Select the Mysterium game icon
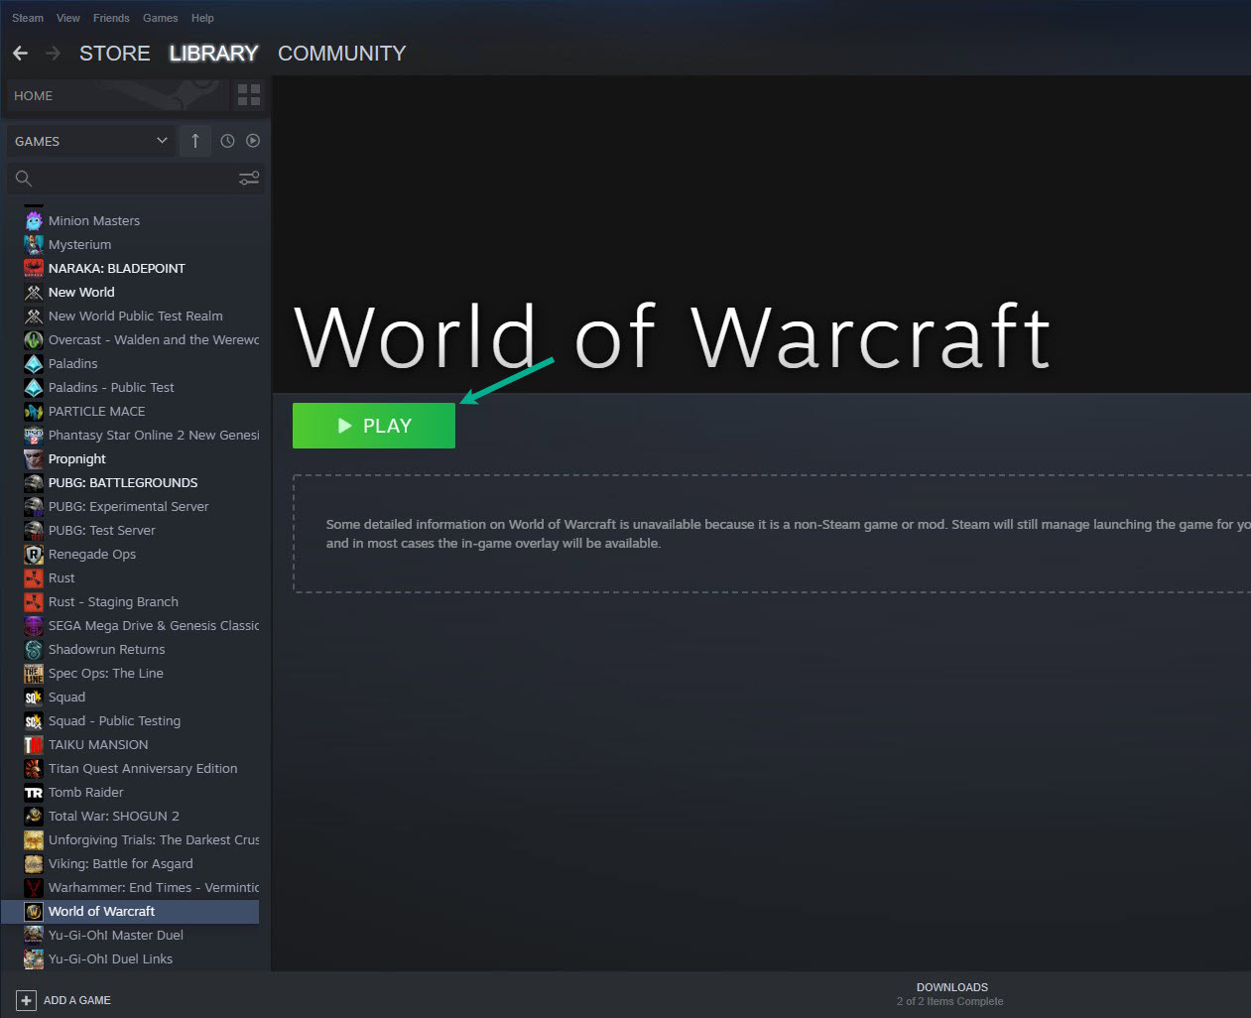This screenshot has height=1018, width=1251. (34, 244)
